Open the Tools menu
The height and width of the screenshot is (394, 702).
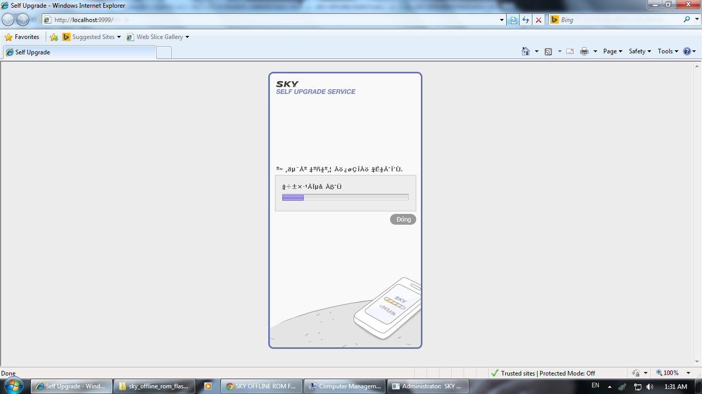(x=668, y=51)
